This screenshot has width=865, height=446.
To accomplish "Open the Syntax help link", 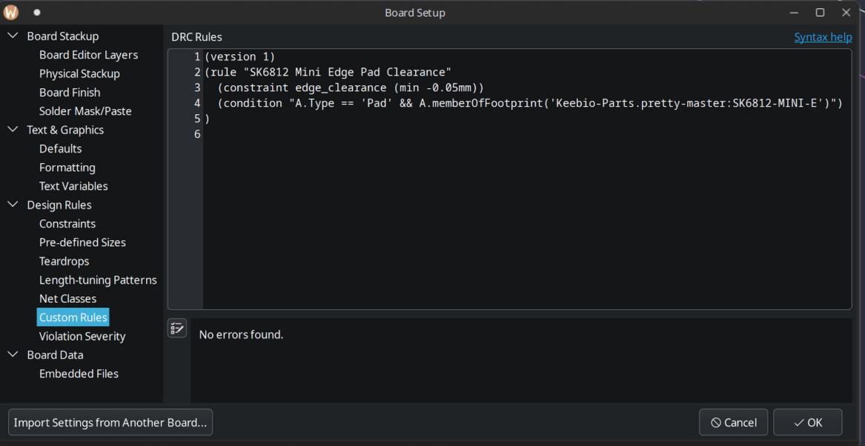I will (x=823, y=37).
